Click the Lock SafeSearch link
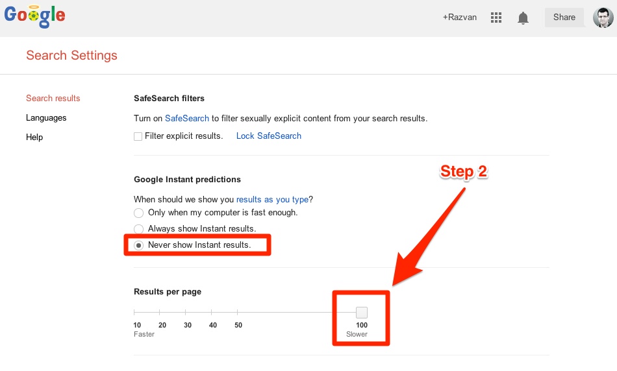Viewport: 617px width, 371px height. click(269, 136)
